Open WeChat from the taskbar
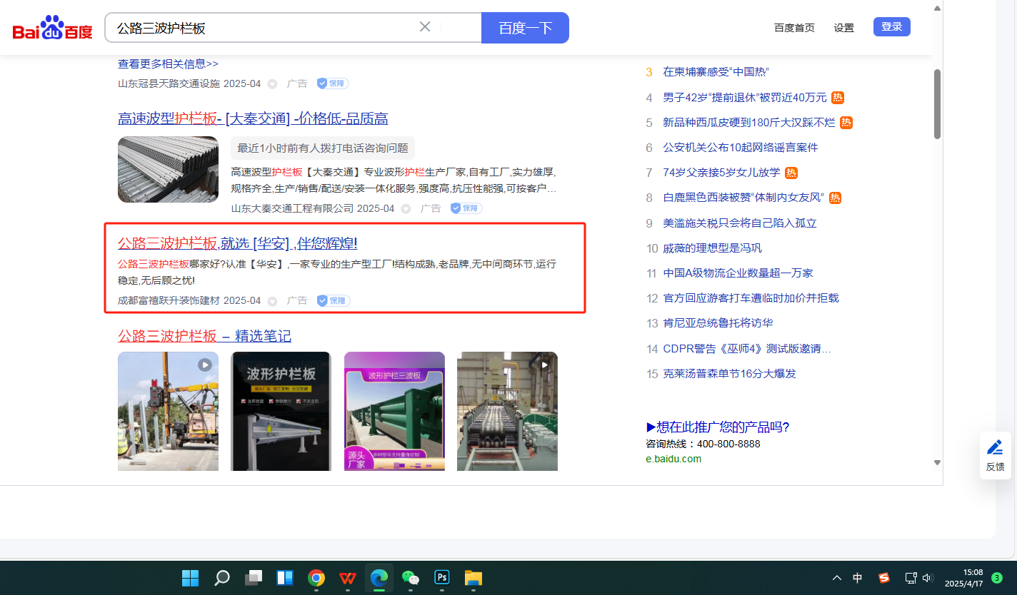The height and width of the screenshot is (595, 1017). click(410, 577)
